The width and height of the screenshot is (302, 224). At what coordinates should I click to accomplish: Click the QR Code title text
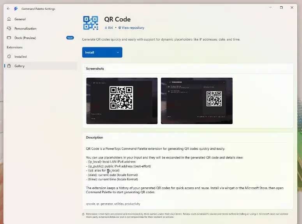pos(117,19)
